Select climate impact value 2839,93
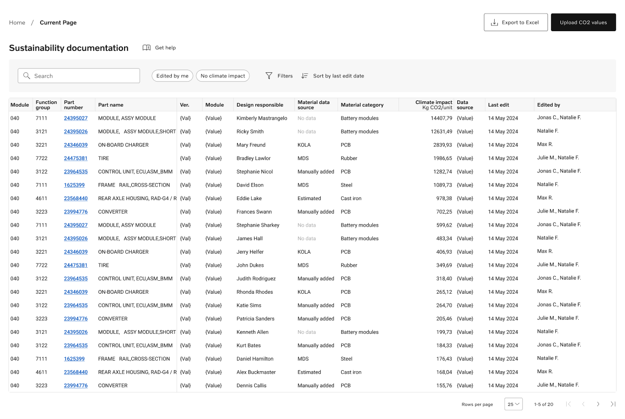The width and height of the screenshot is (625, 419). [443, 145]
